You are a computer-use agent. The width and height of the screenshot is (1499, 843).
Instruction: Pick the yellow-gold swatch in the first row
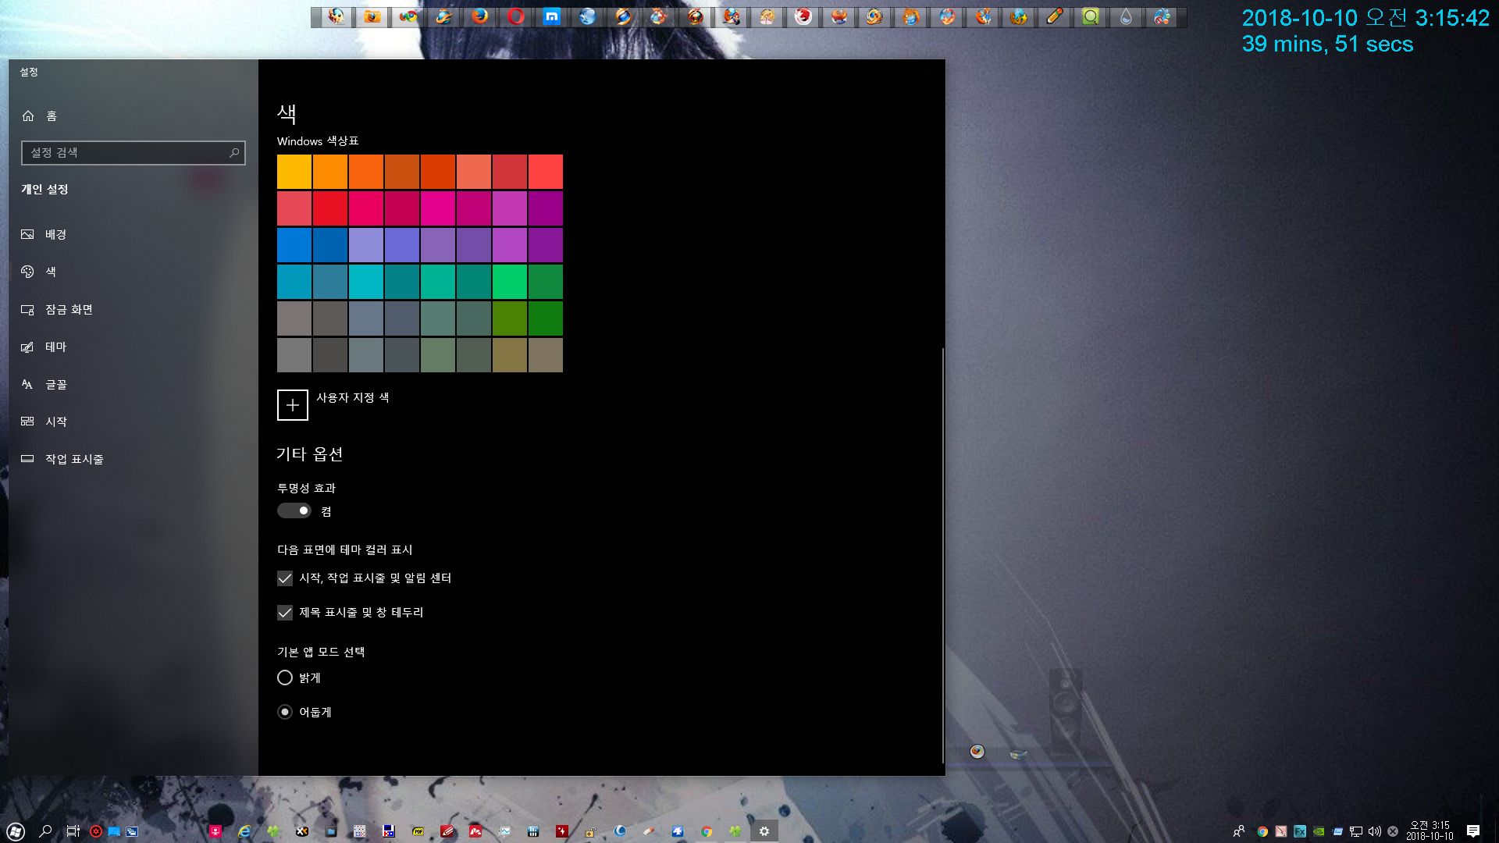point(294,172)
